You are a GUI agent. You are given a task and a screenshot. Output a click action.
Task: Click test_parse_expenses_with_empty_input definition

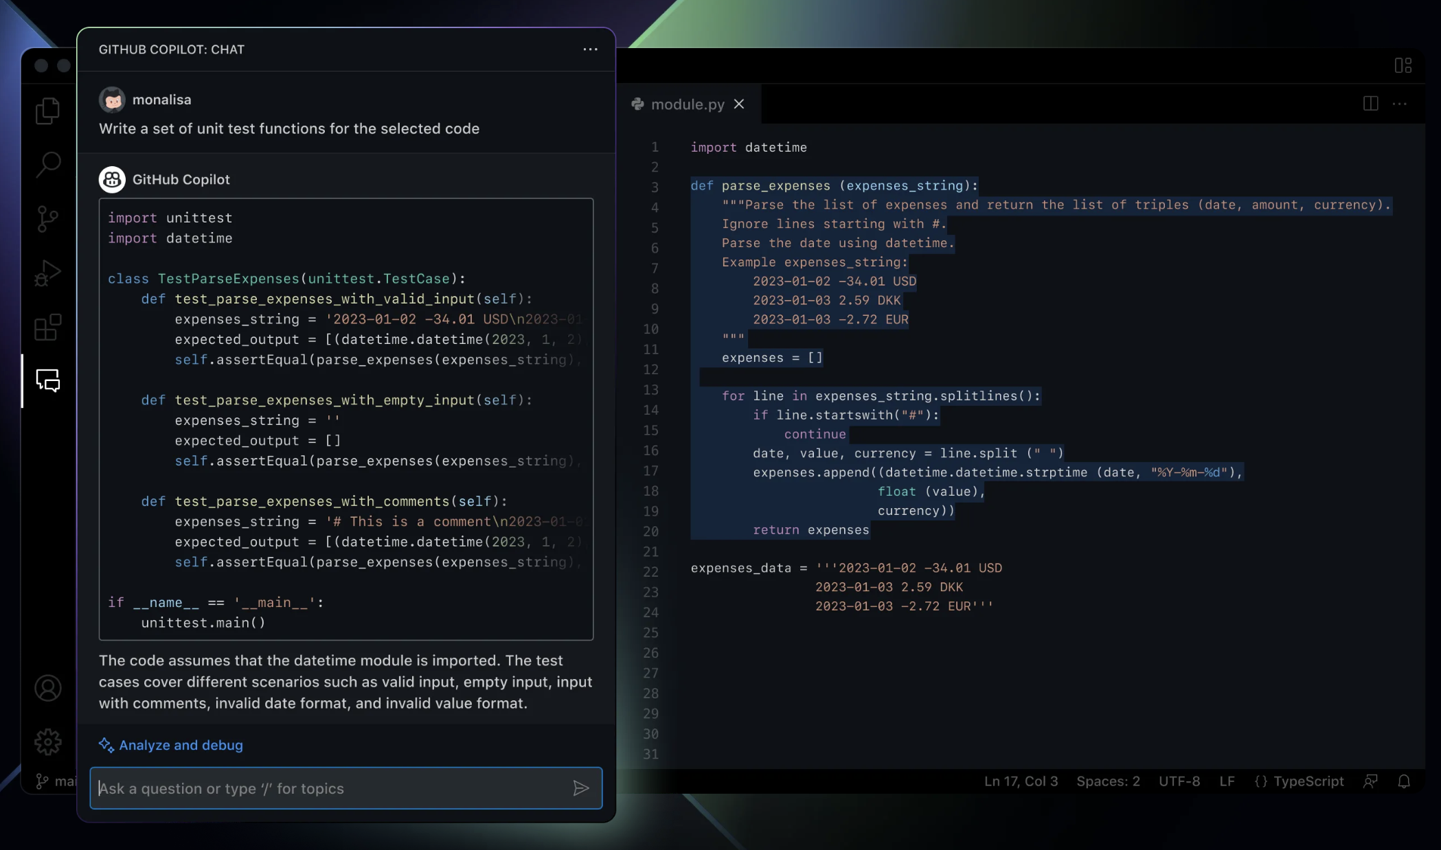coord(337,400)
